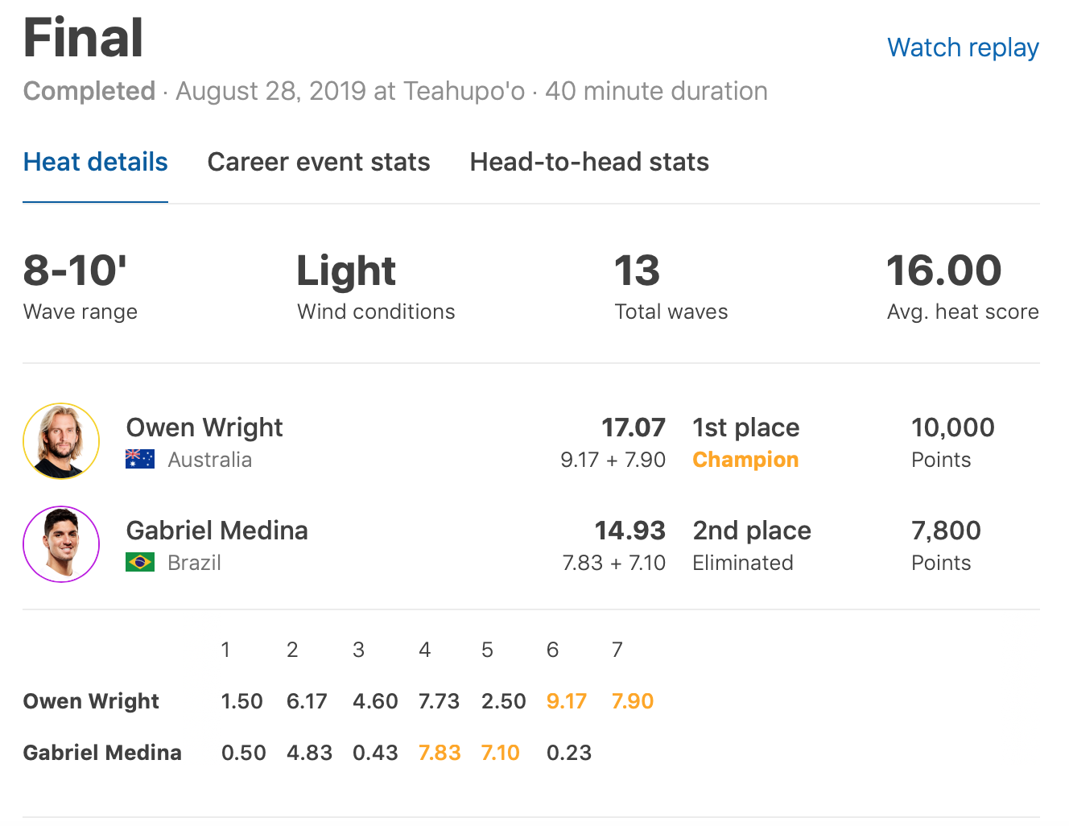Select the Heat details tab

[x=95, y=162]
